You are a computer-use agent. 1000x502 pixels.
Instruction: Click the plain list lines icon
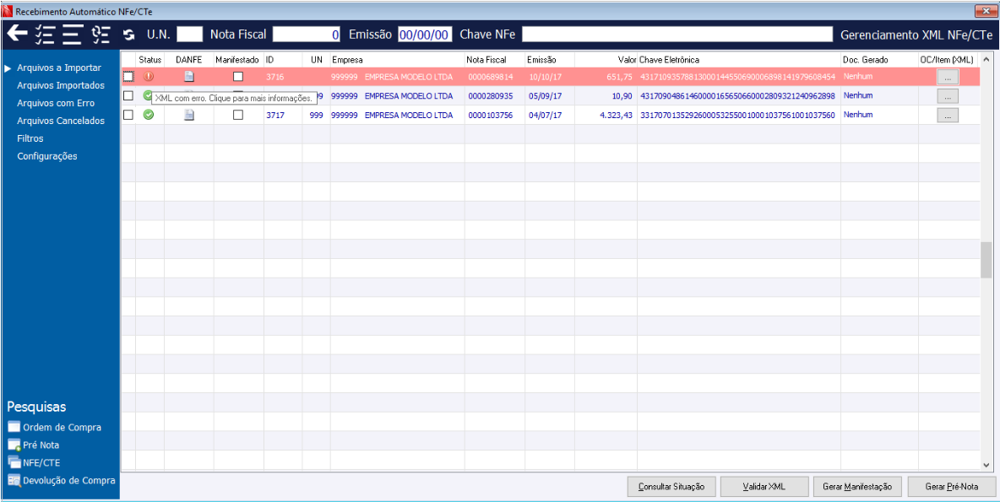(x=73, y=35)
